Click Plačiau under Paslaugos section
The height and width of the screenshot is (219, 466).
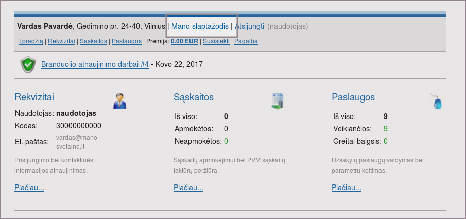point(347,188)
